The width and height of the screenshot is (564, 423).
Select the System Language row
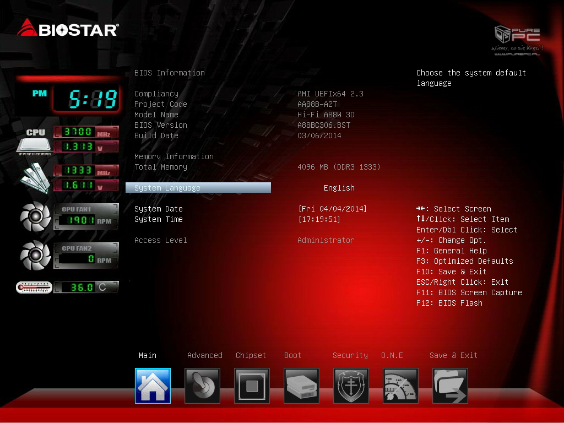coord(198,188)
